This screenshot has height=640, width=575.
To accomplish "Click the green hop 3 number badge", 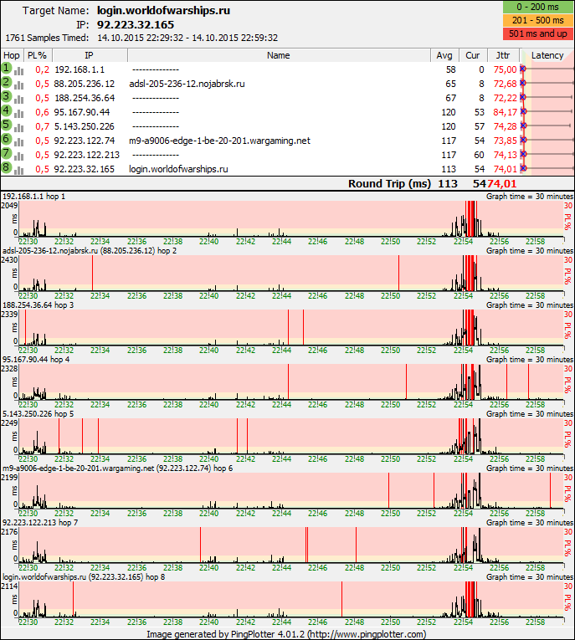I will tap(6, 96).
